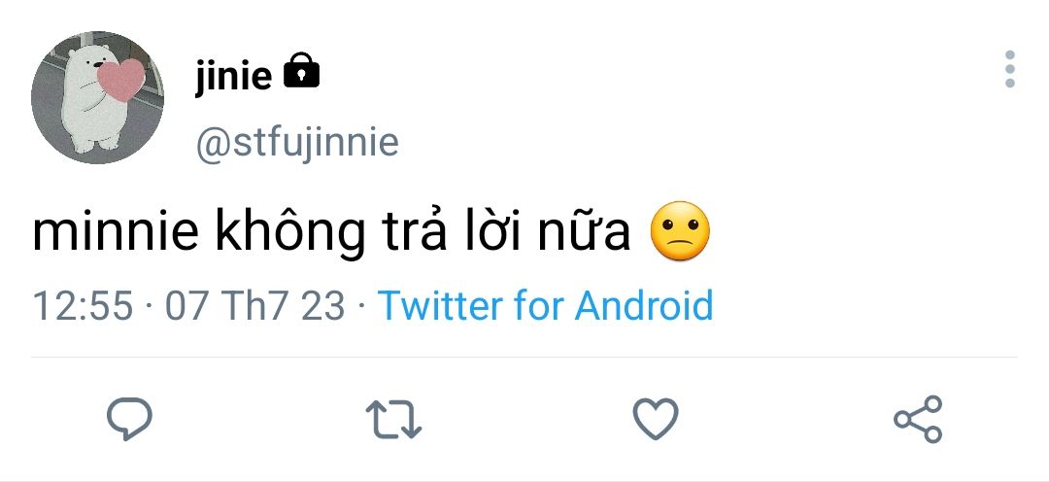
Task: Click the divider line above the action icons
Action: [x=524, y=357]
